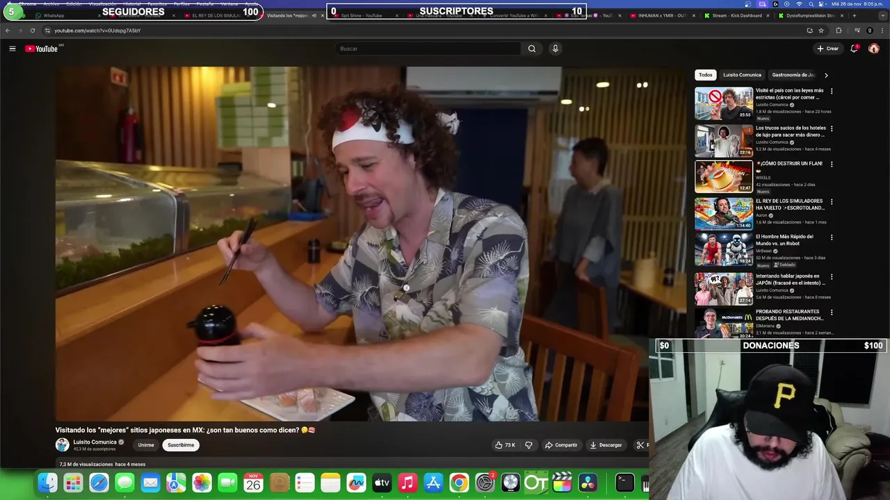
Task: Open options for 'PROBANDO RESTAURANTES' video
Action: coord(832,312)
